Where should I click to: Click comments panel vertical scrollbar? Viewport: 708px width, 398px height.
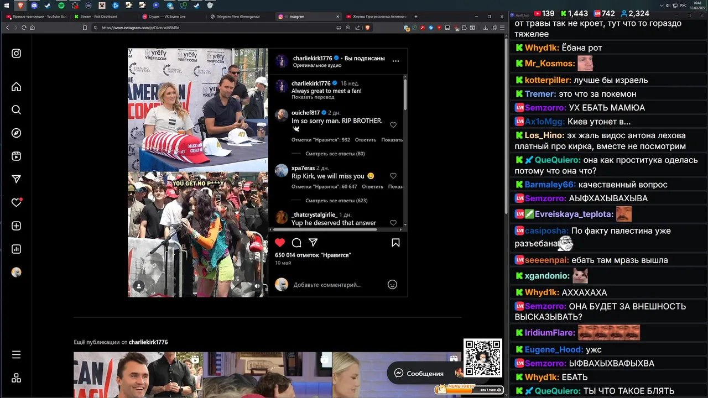(405, 94)
